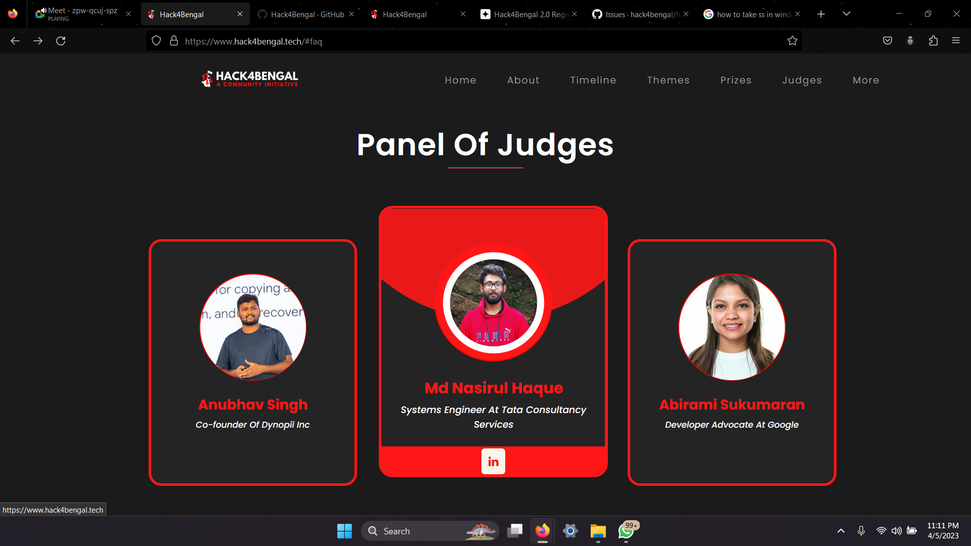
Task: Click the LinkedIn icon under Md Nasirul Haque
Action: coord(493,461)
